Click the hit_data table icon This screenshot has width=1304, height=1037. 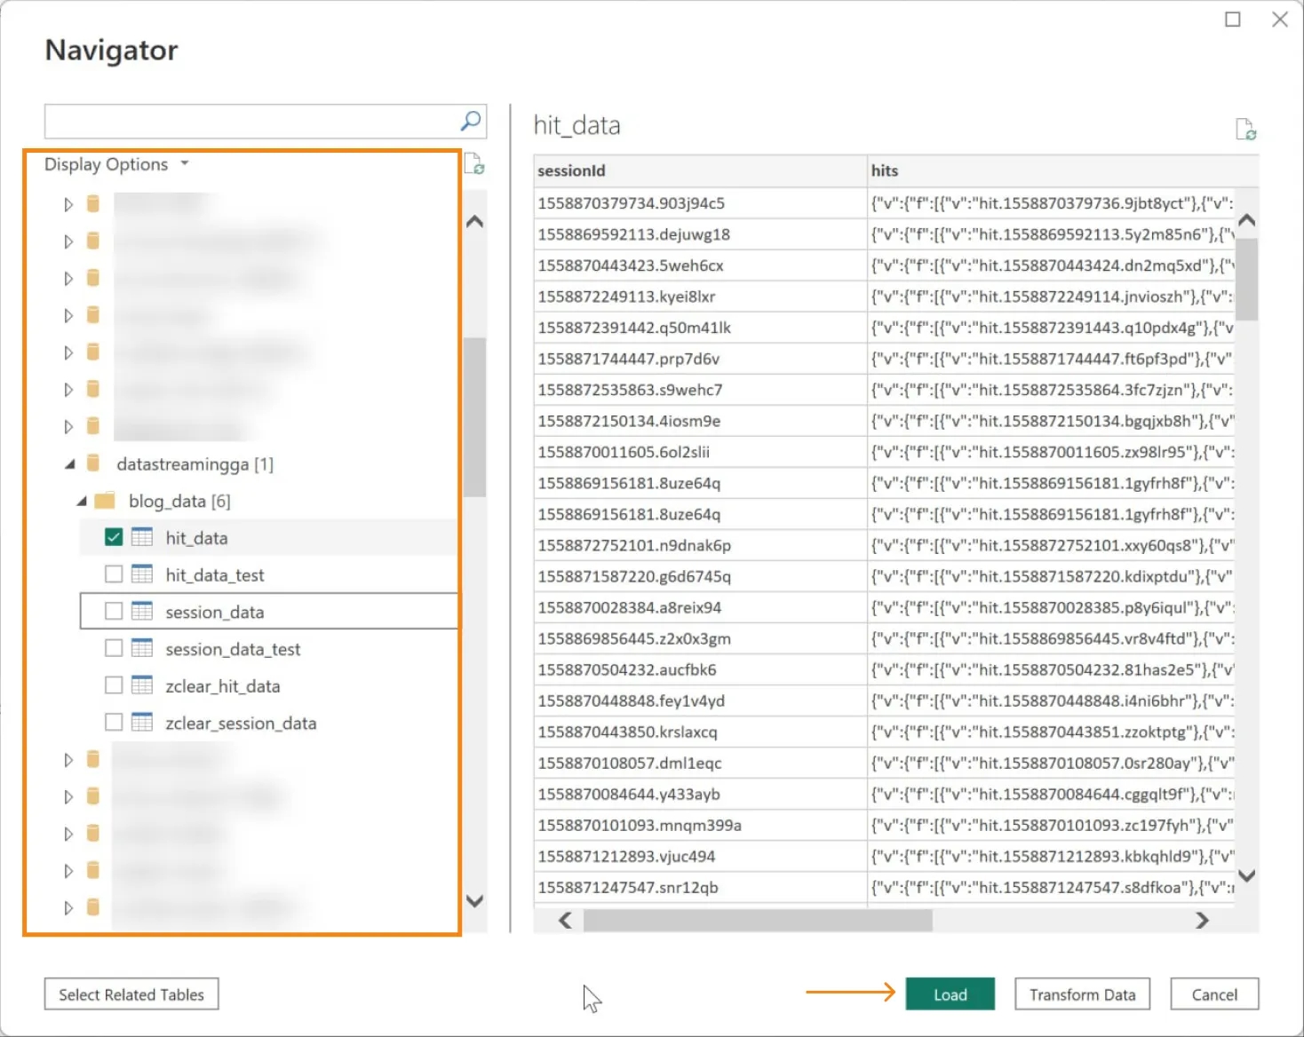point(142,537)
